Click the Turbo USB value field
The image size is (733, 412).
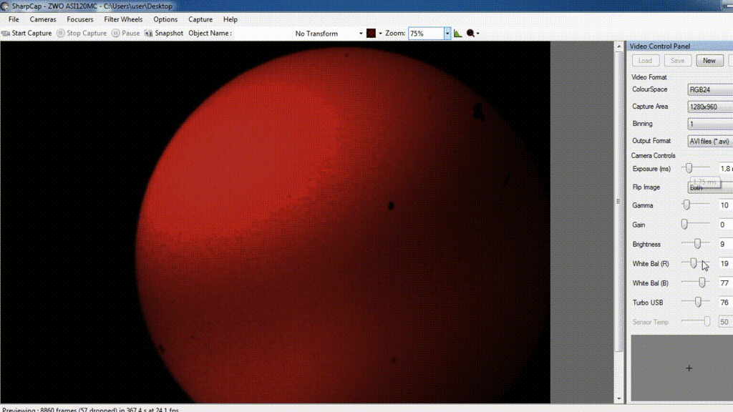click(726, 303)
